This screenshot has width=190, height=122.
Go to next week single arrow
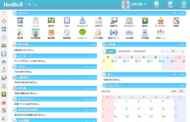click(x=179, y=51)
